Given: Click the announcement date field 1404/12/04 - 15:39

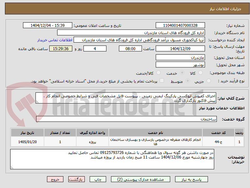Looking at the screenshot, I should click(x=48, y=26).
